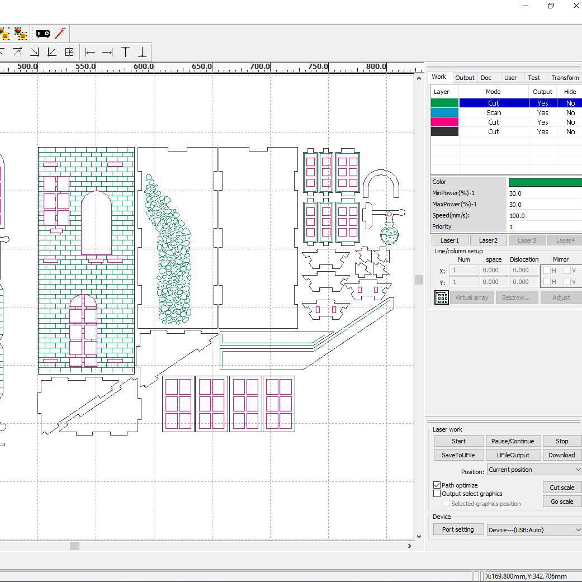The image size is (582, 582).
Task: Open the array grid setup icon
Action: (442, 297)
